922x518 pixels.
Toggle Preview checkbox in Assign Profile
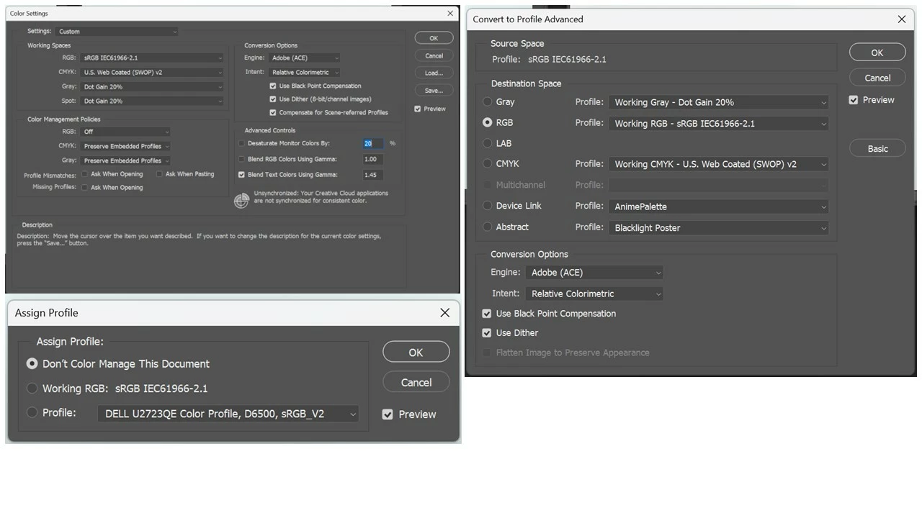388,414
